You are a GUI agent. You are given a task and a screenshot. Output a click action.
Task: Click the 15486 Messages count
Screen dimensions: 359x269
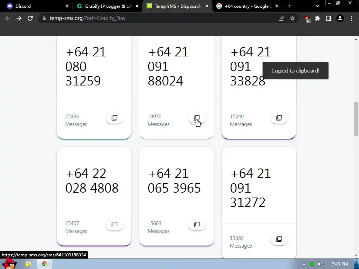76,120
